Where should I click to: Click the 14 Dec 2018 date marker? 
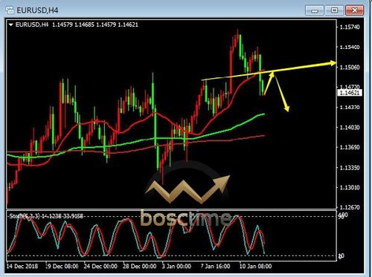pyautogui.click(x=22, y=267)
